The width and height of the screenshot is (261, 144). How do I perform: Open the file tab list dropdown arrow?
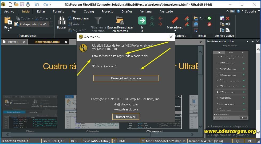click(201, 42)
